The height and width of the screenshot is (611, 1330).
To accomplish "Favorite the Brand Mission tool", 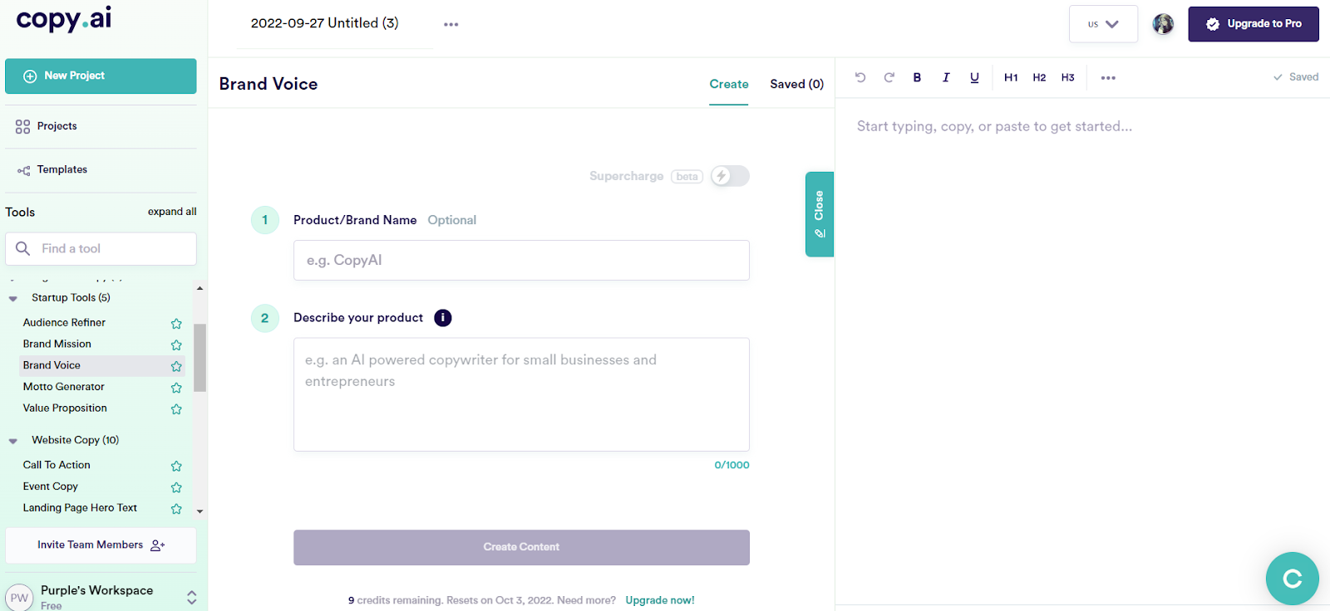I will coord(176,345).
